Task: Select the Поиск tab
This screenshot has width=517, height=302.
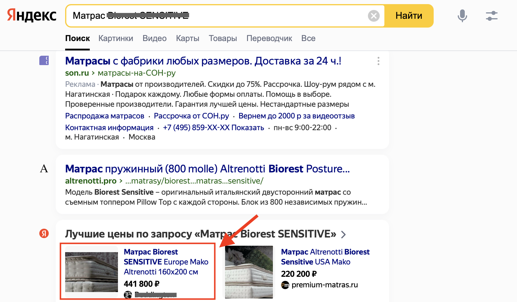Action: [77, 38]
